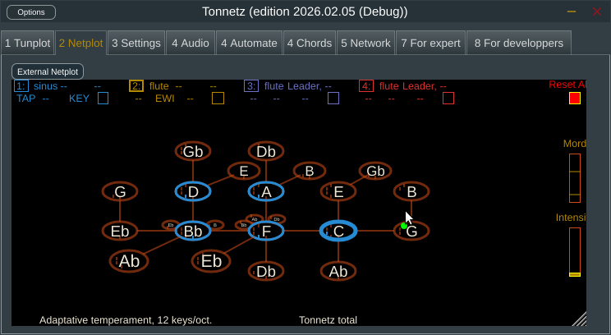Click the blue-circled A note node

tap(266, 191)
